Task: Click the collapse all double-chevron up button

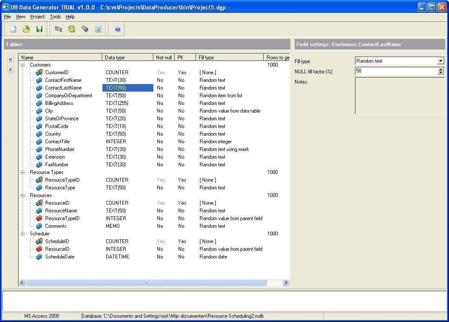Action: [11, 70]
